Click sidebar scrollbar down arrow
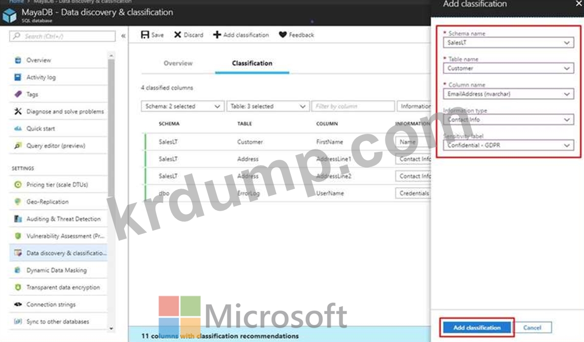The image size is (584, 342). coord(111,328)
